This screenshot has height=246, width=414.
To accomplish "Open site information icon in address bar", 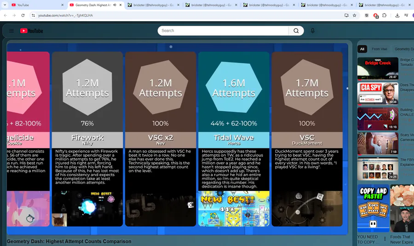I will pyautogui.click(x=33, y=15).
